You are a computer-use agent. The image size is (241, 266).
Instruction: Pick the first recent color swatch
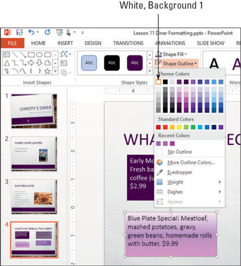(x=158, y=144)
